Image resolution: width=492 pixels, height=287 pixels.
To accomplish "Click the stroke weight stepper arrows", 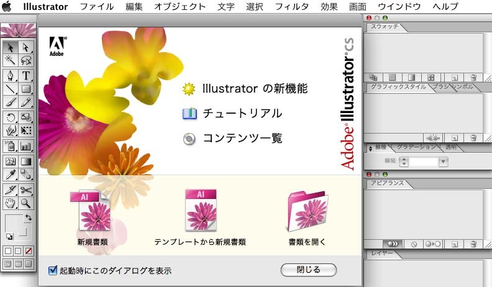I will 404,162.
